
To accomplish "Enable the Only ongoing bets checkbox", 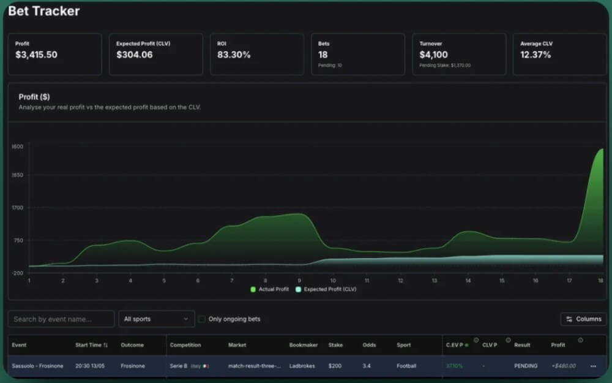I will coord(202,319).
